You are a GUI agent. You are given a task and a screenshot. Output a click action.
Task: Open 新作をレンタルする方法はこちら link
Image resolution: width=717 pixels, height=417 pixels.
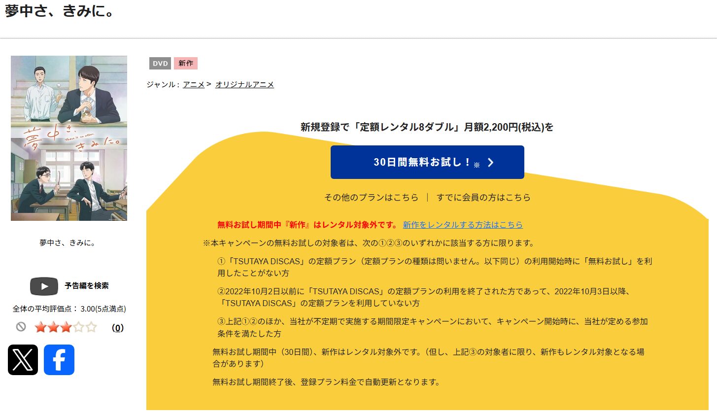(463, 225)
